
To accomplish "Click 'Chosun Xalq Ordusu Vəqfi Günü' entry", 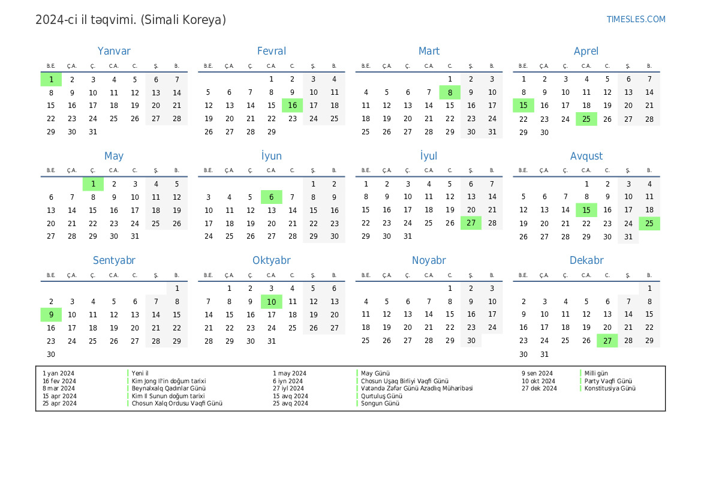I will coord(177,403).
